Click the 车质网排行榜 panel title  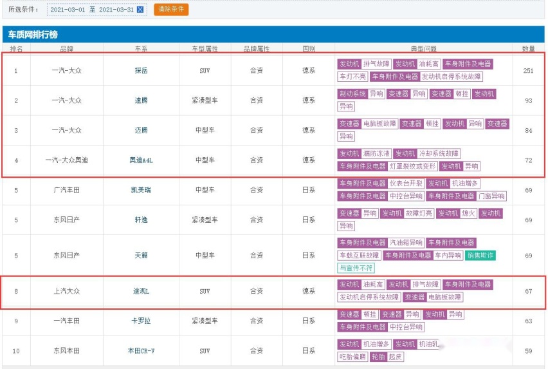click(x=33, y=34)
